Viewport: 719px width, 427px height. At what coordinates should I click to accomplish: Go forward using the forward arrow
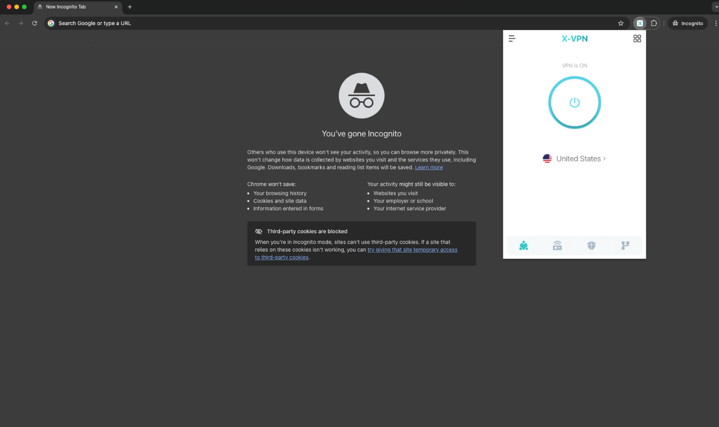[x=21, y=23]
